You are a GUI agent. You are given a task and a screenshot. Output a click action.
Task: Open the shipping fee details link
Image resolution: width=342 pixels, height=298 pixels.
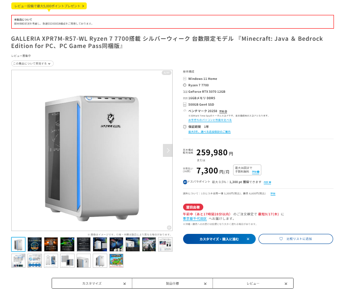(x=273, y=194)
